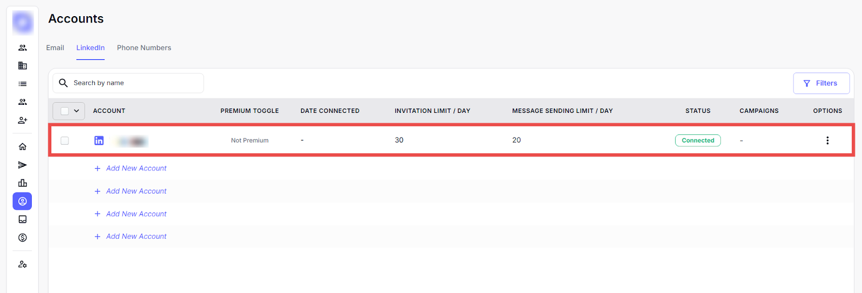Viewport: 862px width, 293px height.
Task: Click the company building icon in sidebar
Action: (23, 66)
